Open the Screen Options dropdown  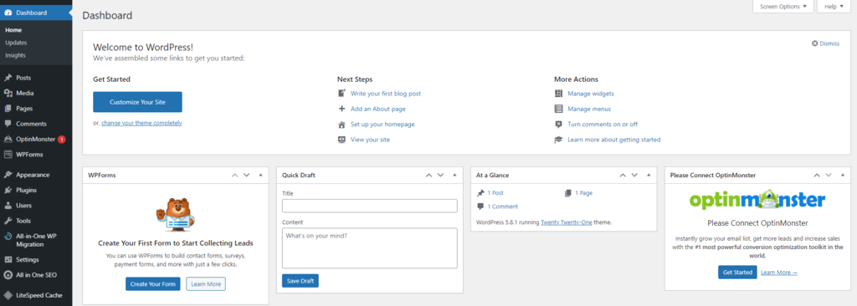click(x=783, y=7)
